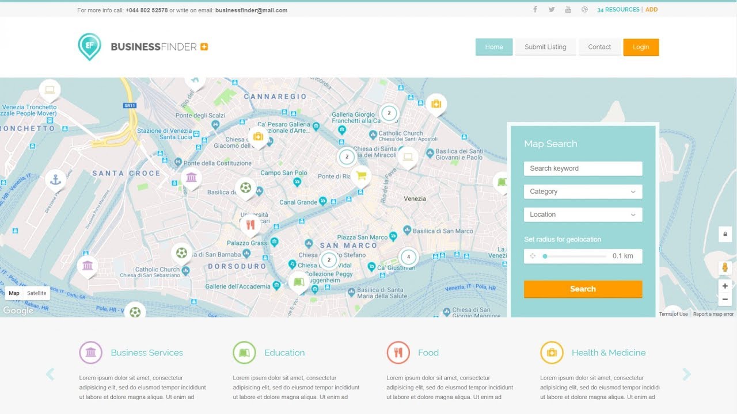Image resolution: width=737 pixels, height=414 pixels.
Task: Click the Facebook icon in top bar
Action: click(535, 10)
